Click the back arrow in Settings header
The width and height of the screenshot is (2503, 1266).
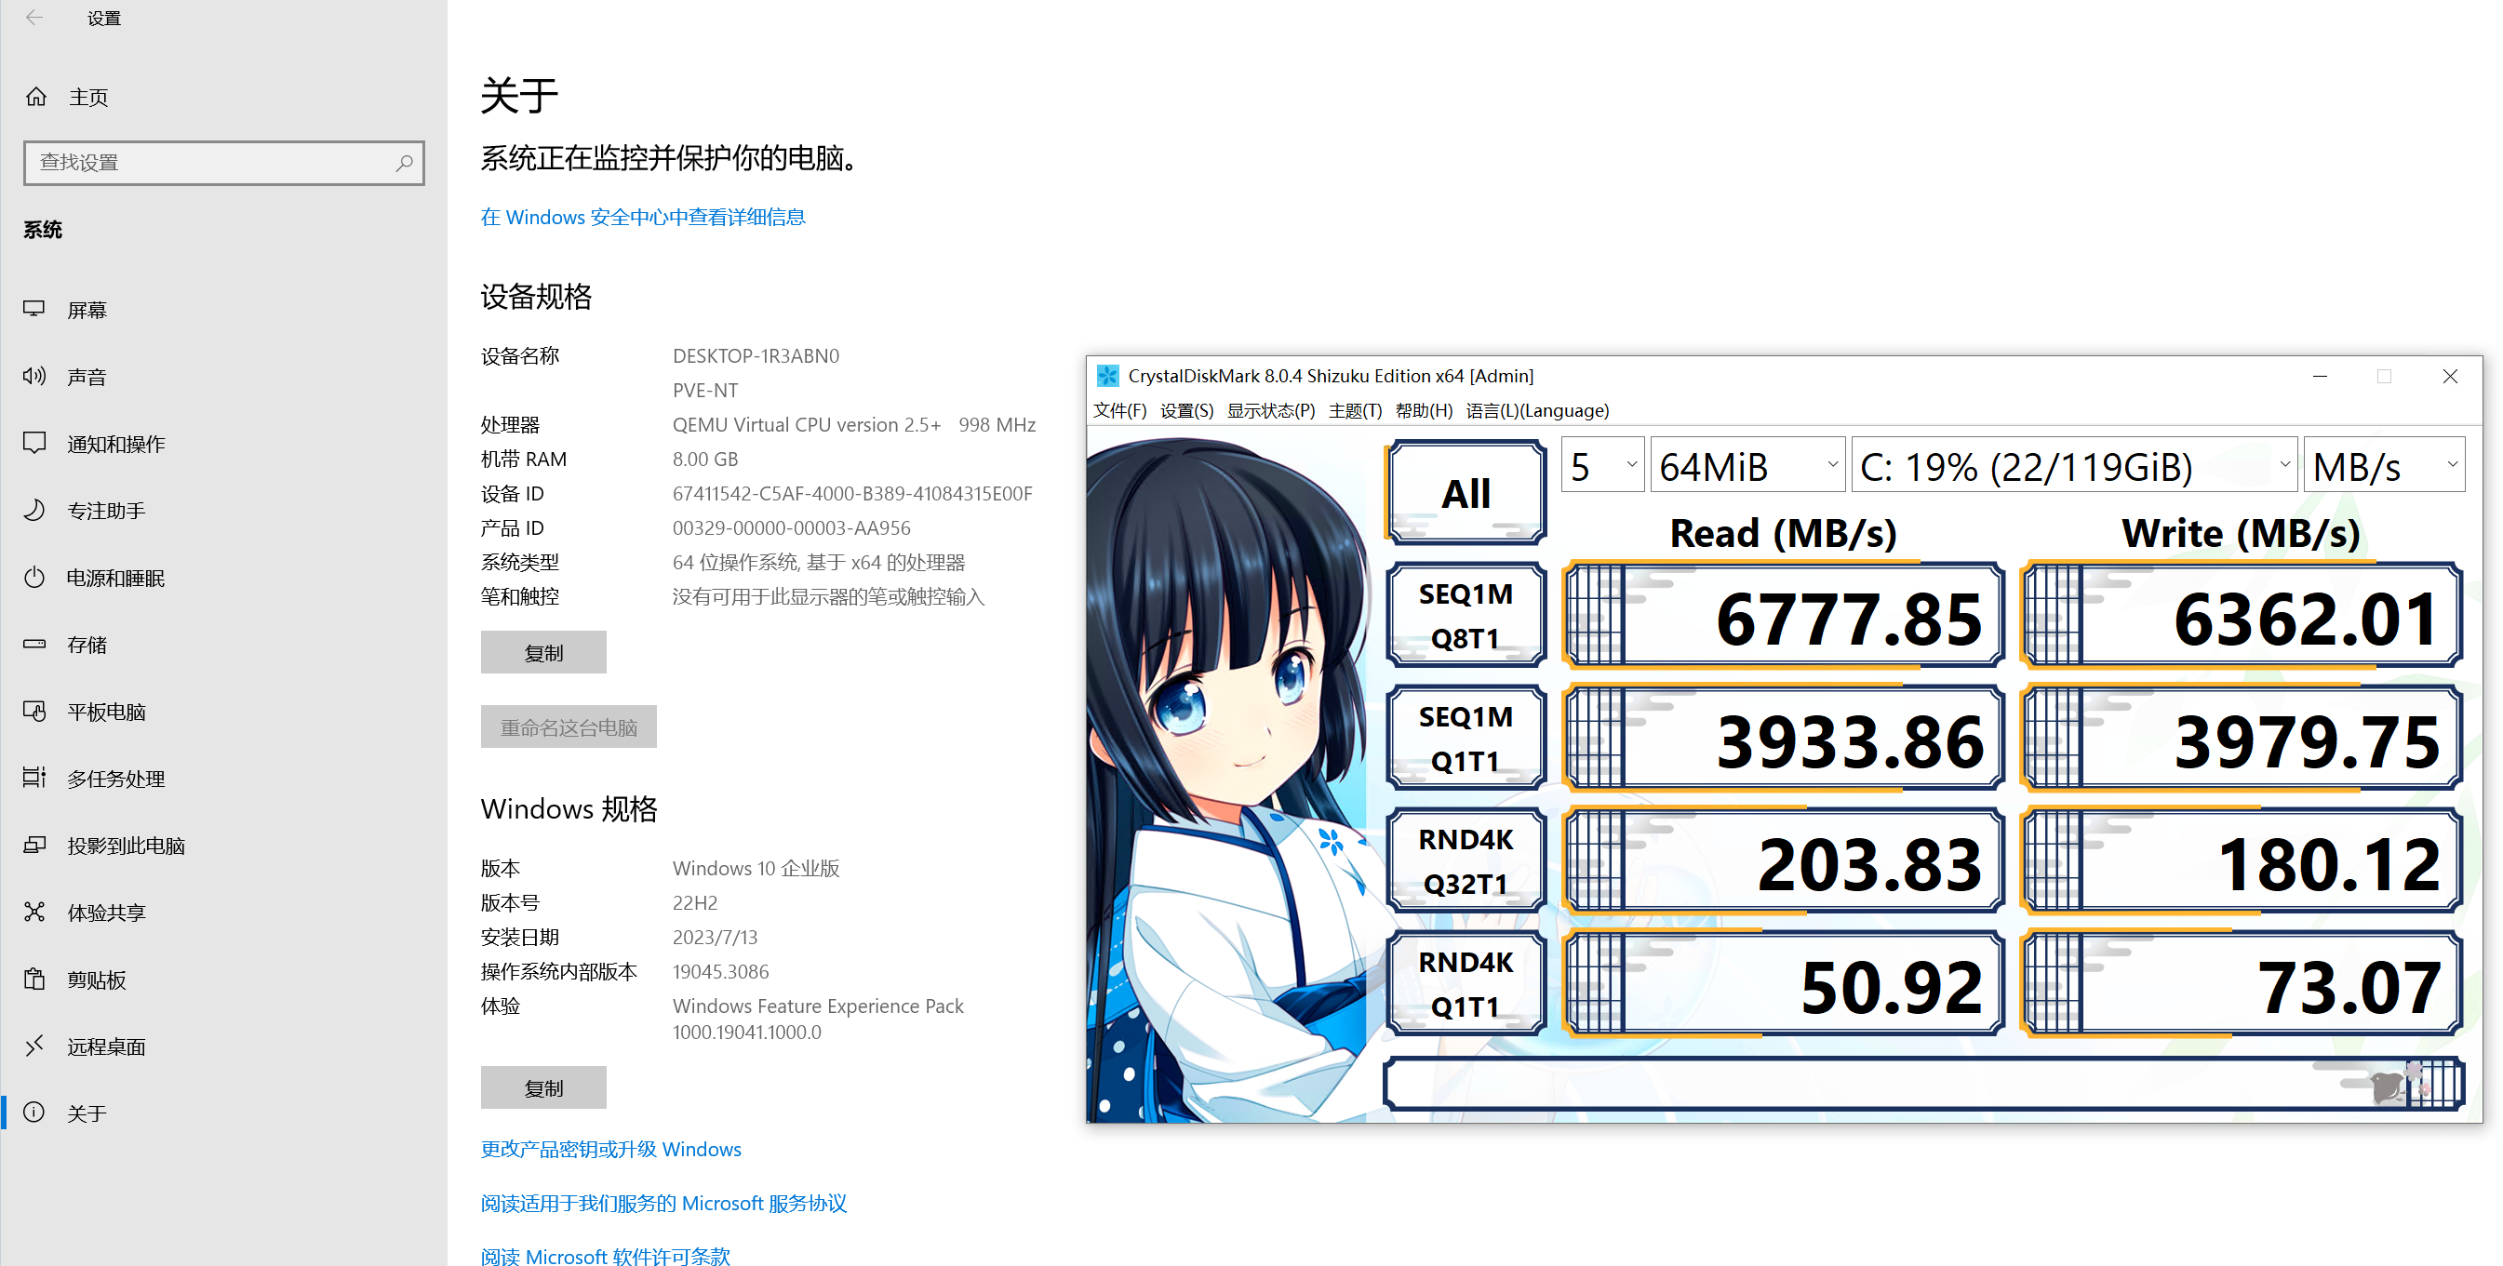coord(34,18)
